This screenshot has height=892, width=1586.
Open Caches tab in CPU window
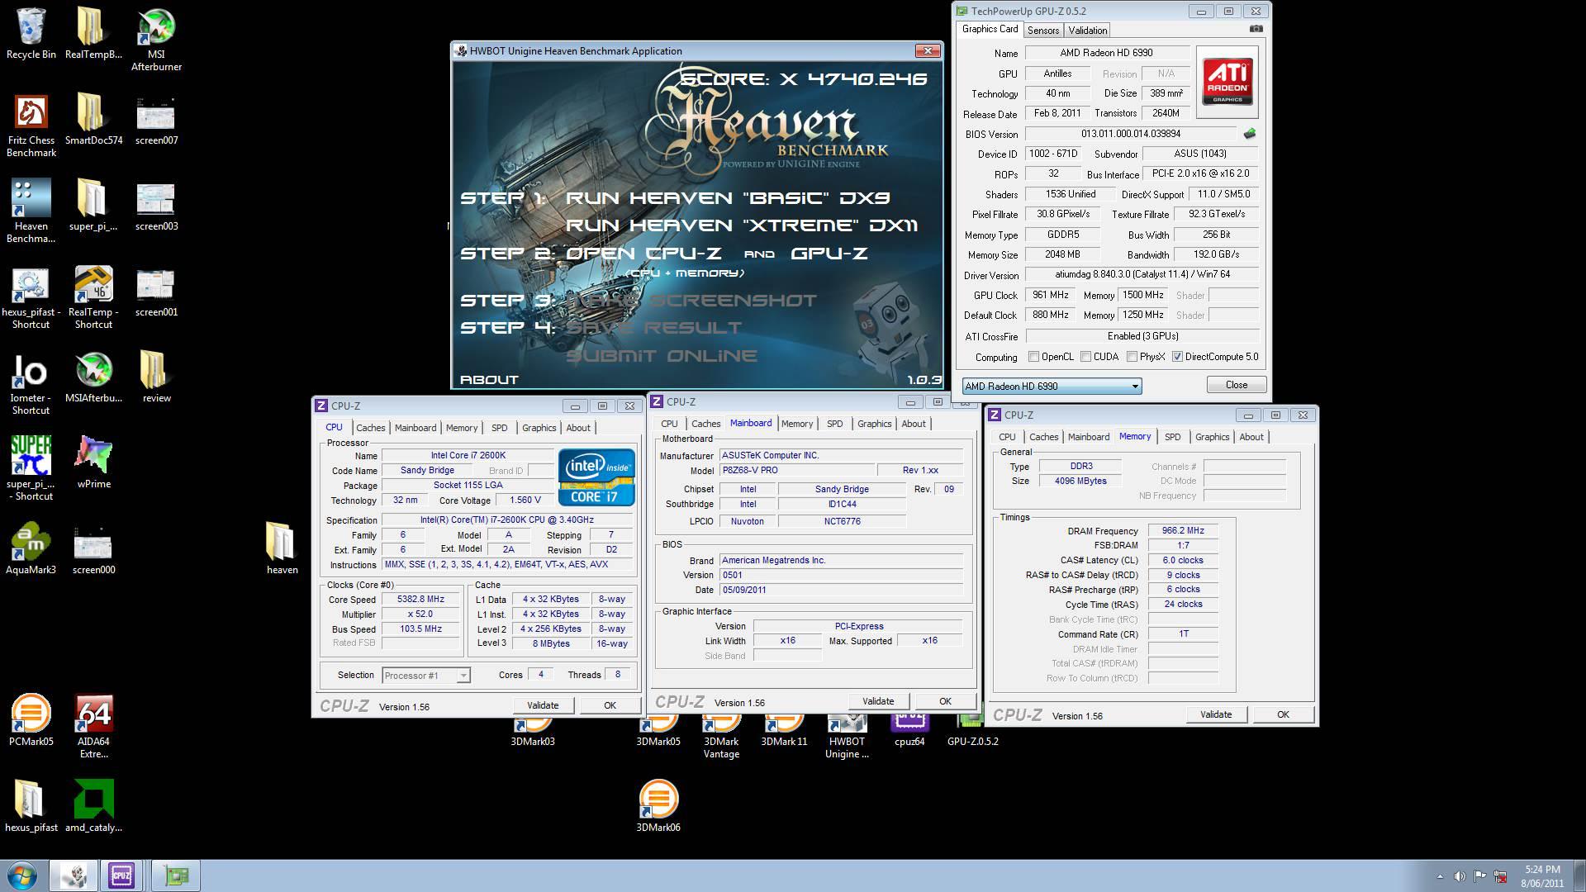pos(370,428)
